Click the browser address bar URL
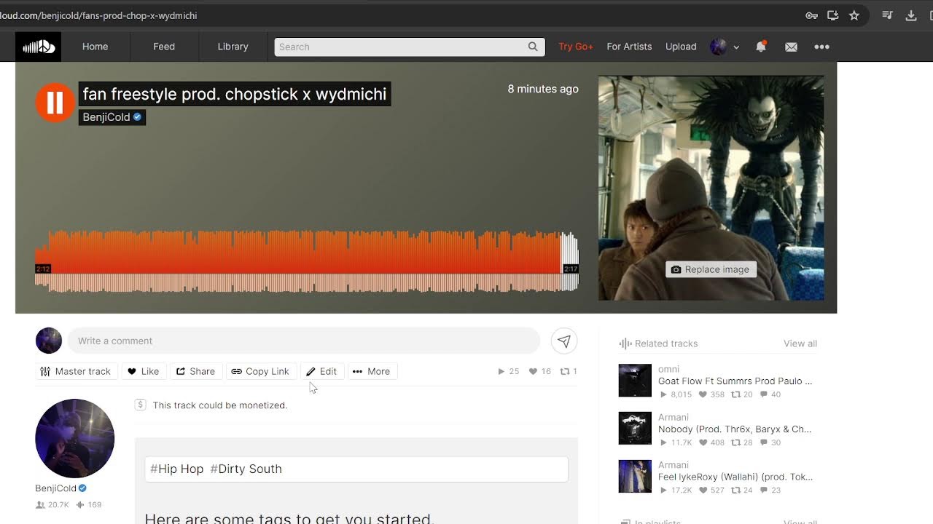 point(98,15)
